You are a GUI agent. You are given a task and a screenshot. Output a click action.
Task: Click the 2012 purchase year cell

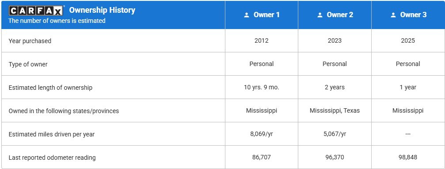261,40
